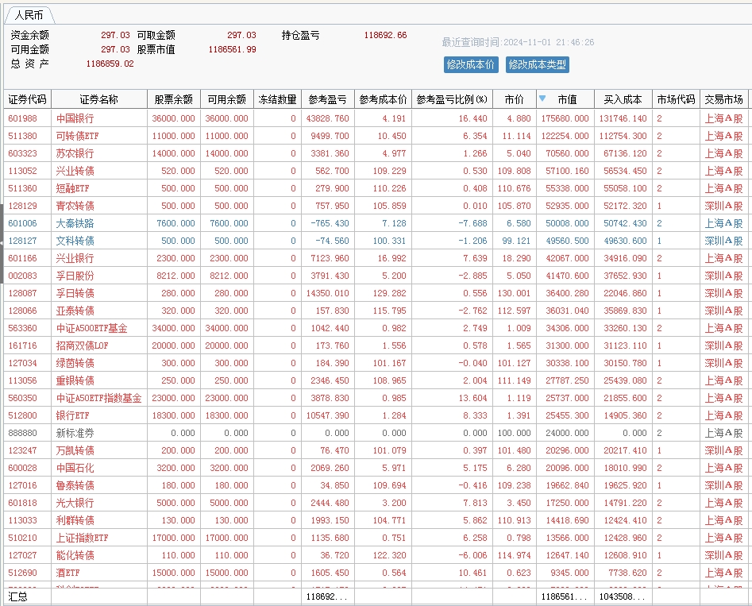The width and height of the screenshot is (752, 606).
Task: Select the 利群转债 row name
Action: [75, 520]
